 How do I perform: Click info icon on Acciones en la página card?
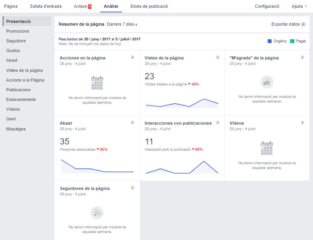(132, 57)
